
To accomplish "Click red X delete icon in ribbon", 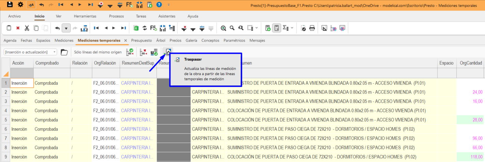I will 18,28.
